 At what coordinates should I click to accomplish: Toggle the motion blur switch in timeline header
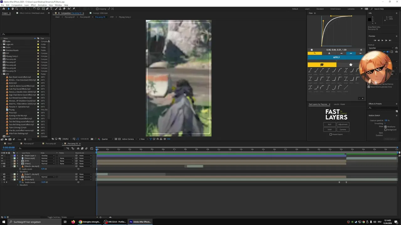pos(86,148)
